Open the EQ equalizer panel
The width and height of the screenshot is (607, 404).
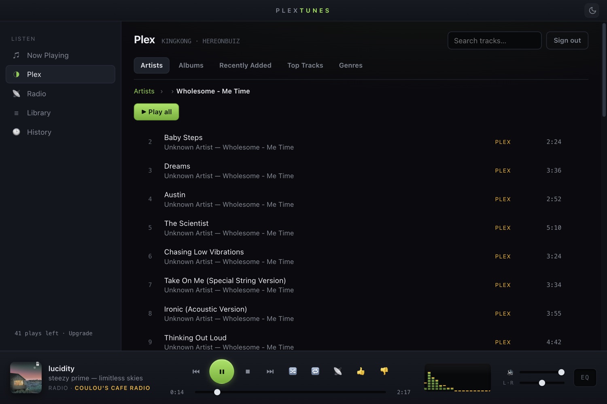pos(585,377)
